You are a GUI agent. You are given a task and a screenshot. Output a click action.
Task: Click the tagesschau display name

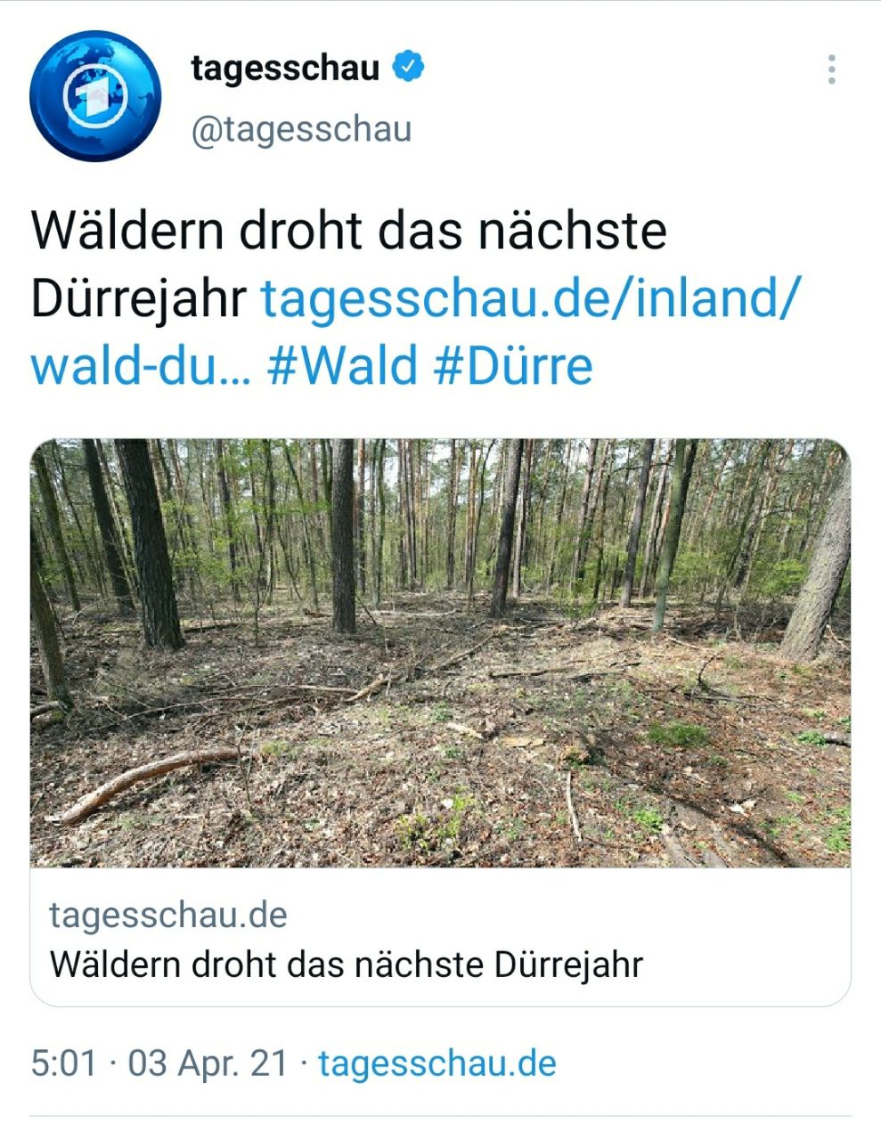coord(285,69)
